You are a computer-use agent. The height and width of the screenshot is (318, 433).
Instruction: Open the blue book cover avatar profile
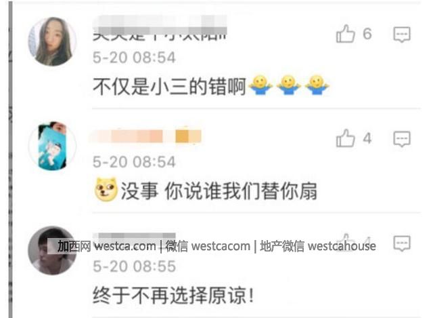52,146
